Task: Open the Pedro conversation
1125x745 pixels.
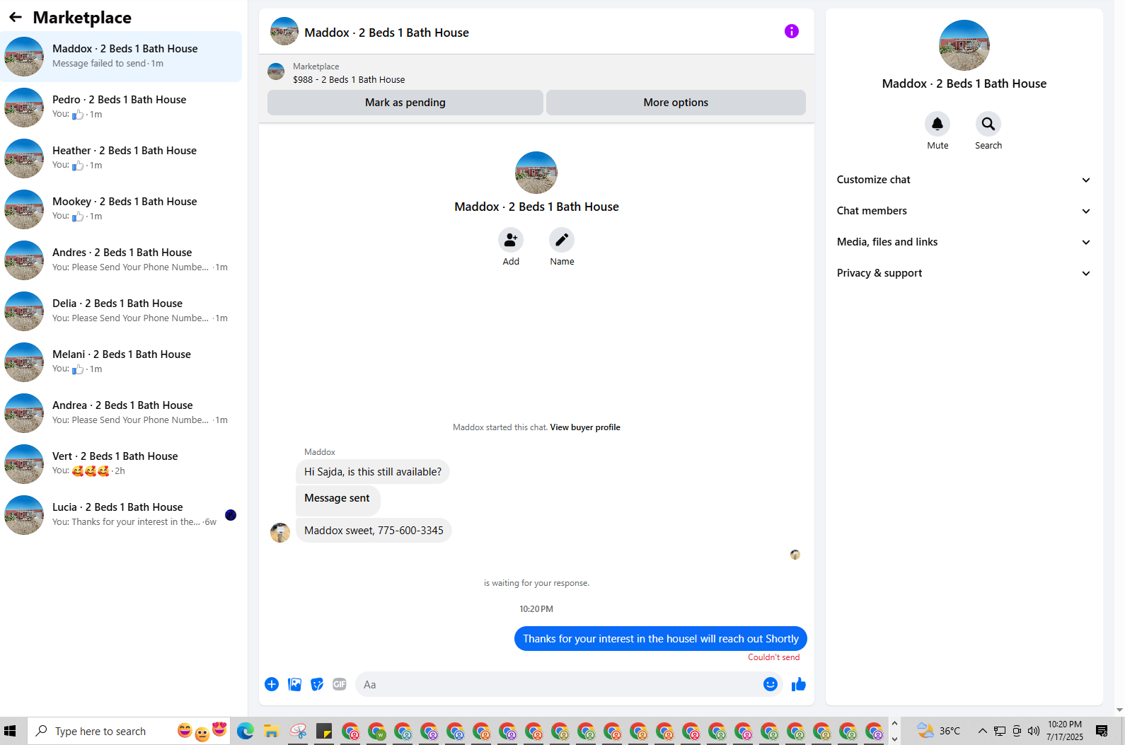Action: click(x=121, y=108)
